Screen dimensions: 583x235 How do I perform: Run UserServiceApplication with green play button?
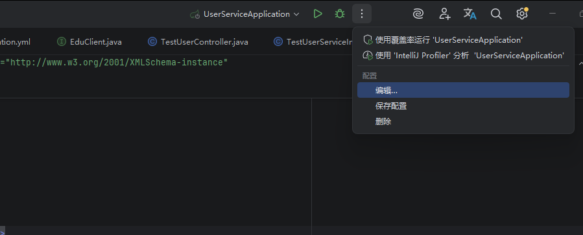pyautogui.click(x=318, y=14)
